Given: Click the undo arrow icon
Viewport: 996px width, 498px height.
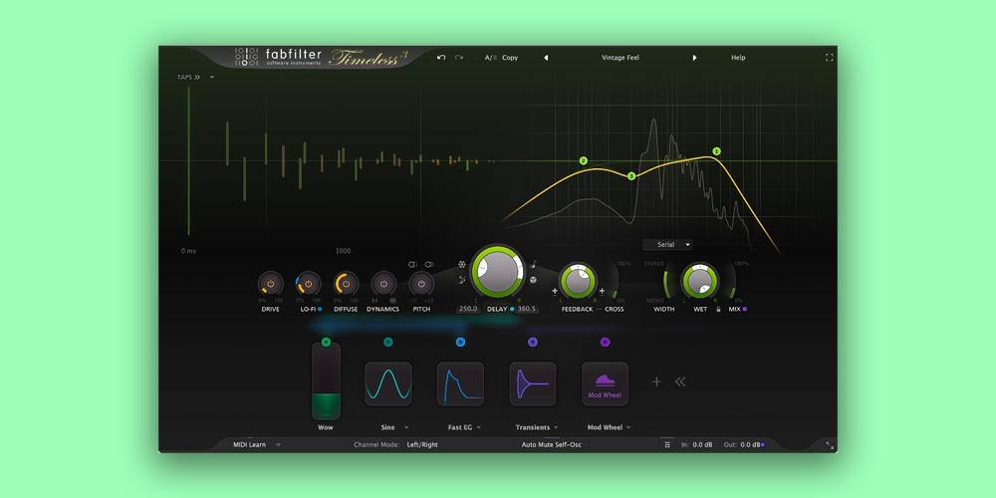Looking at the screenshot, I should 441,58.
